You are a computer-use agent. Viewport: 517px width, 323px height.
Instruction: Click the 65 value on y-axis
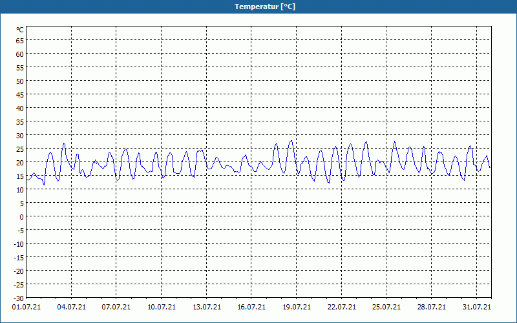click(20, 40)
